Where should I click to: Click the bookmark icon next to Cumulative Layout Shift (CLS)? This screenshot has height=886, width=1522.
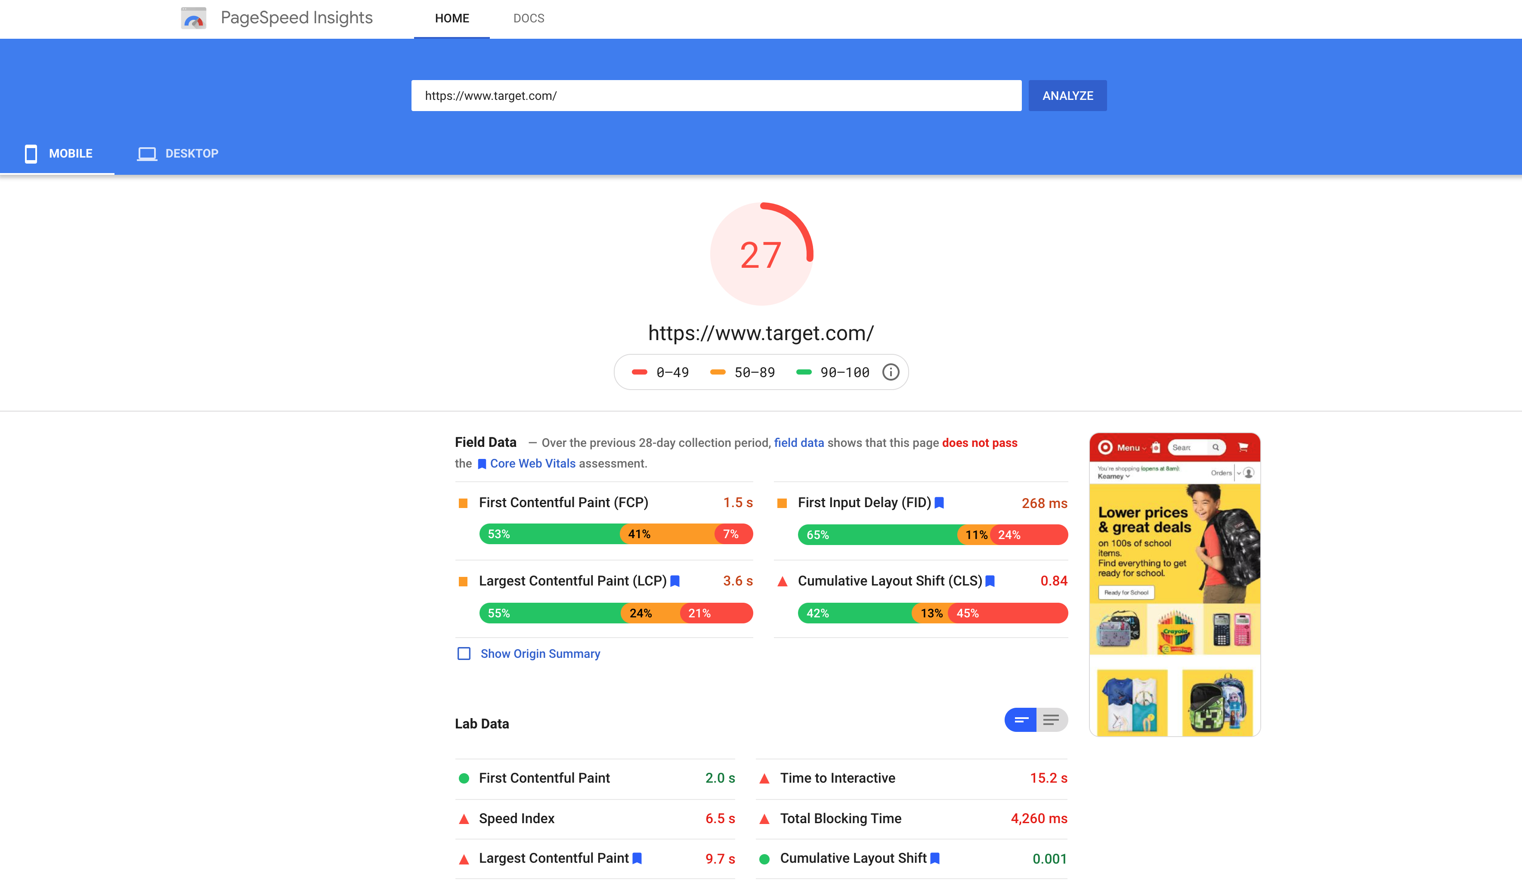click(990, 581)
